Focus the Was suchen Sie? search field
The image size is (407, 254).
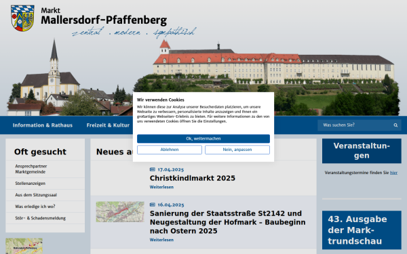point(354,125)
